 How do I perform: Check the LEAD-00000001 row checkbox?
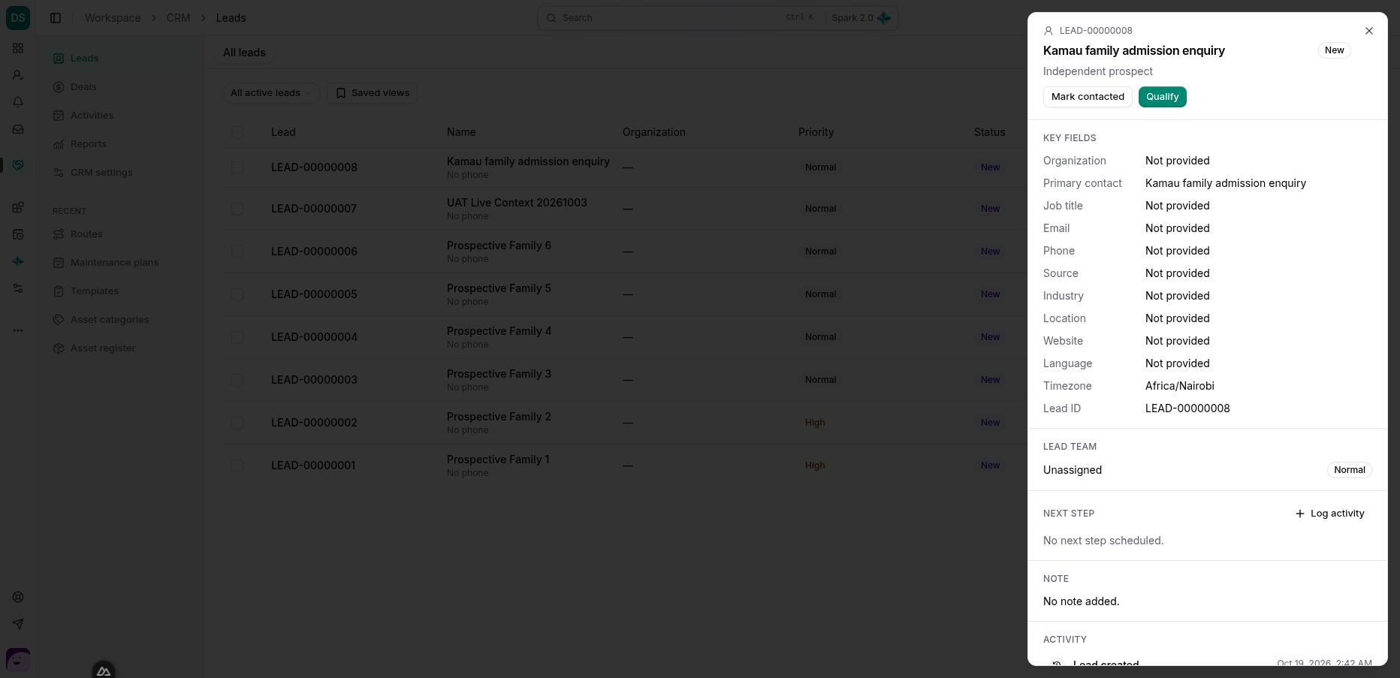(237, 466)
